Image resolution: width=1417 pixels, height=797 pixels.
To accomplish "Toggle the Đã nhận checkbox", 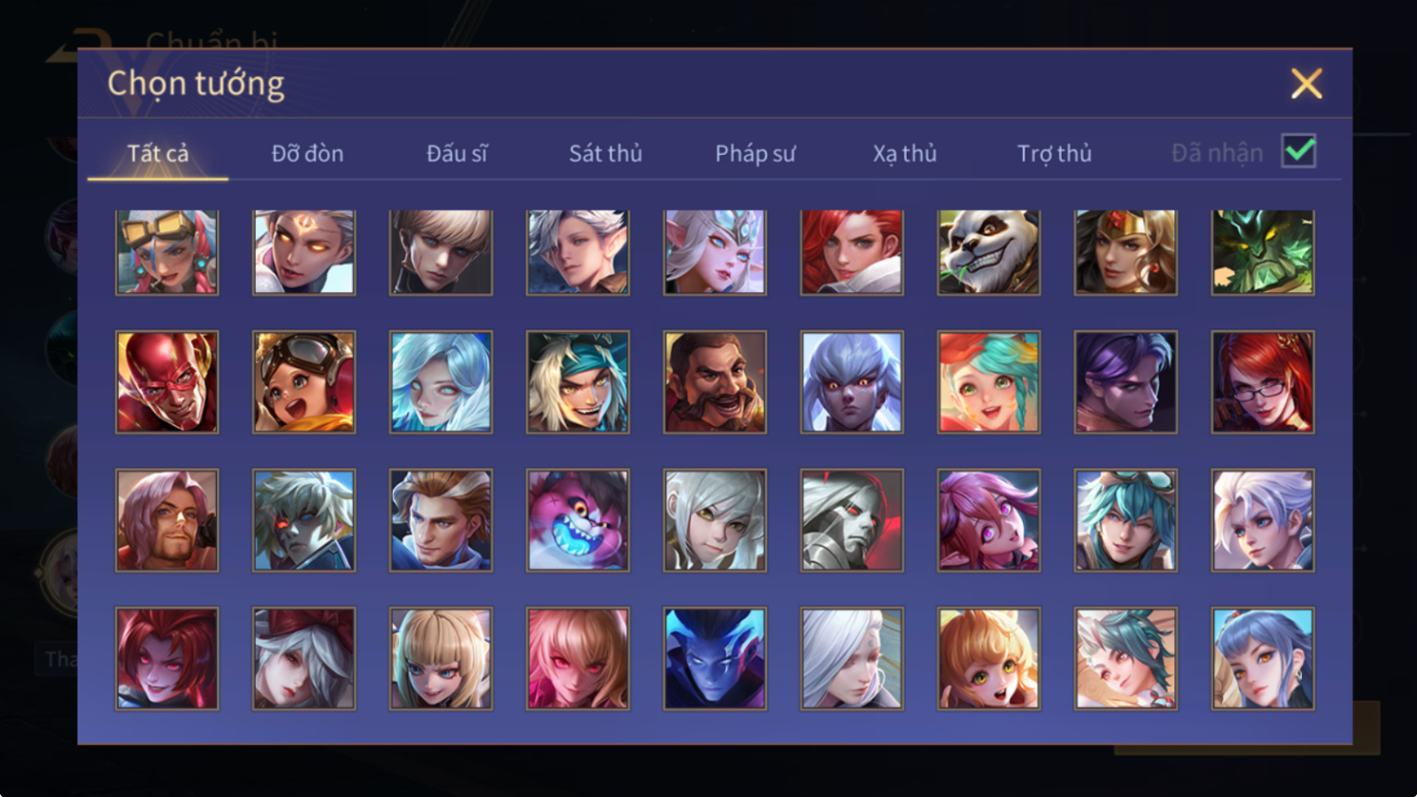I will 1298,151.
